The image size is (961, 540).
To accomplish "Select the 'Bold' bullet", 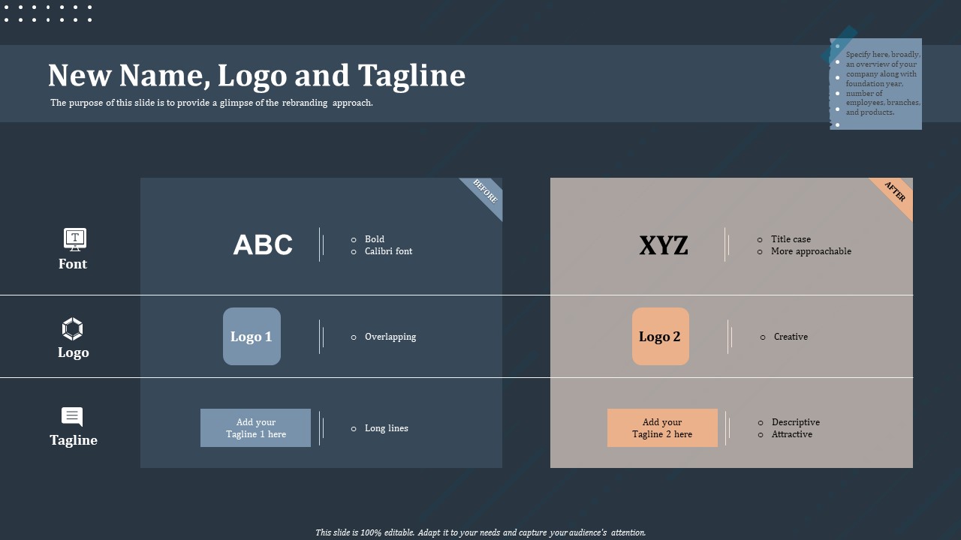I will [375, 239].
